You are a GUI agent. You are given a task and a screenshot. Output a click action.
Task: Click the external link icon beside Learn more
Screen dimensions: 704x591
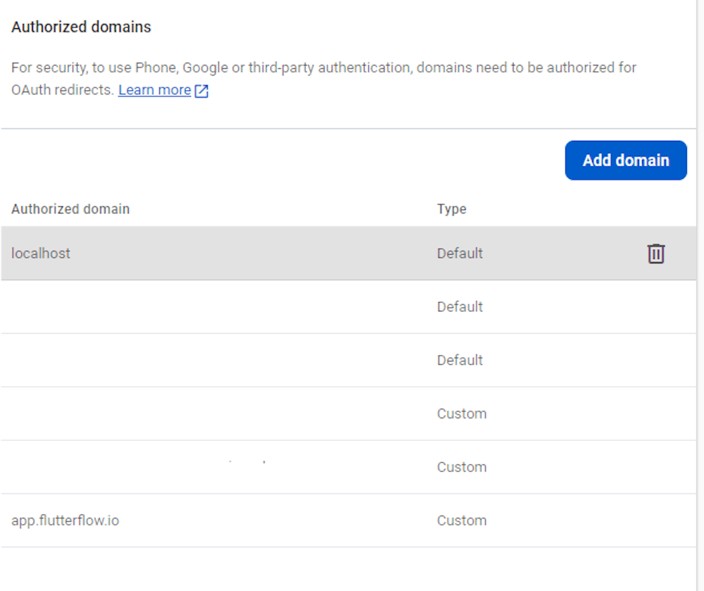click(202, 91)
